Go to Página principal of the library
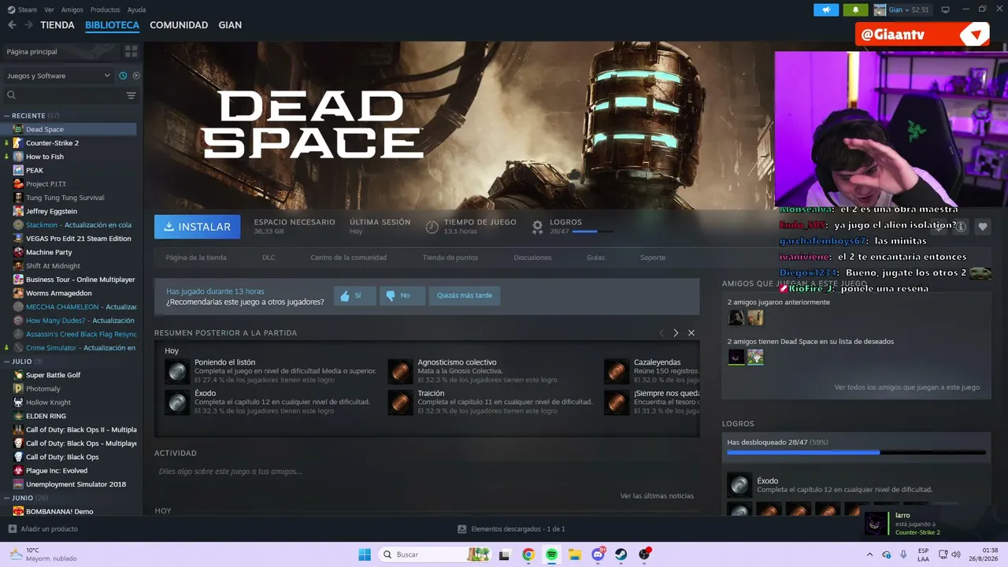The image size is (1008, 567). 31,51
